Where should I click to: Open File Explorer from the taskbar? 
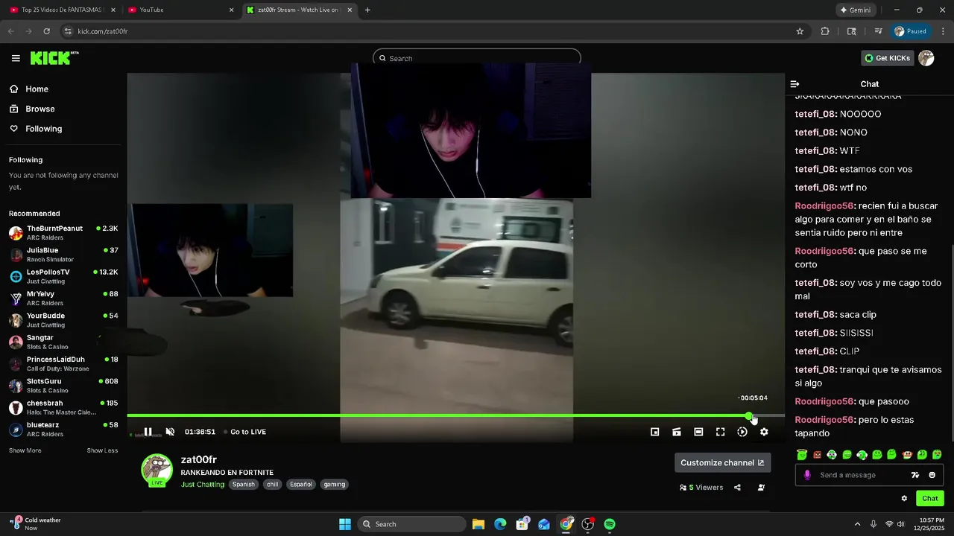point(478,524)
